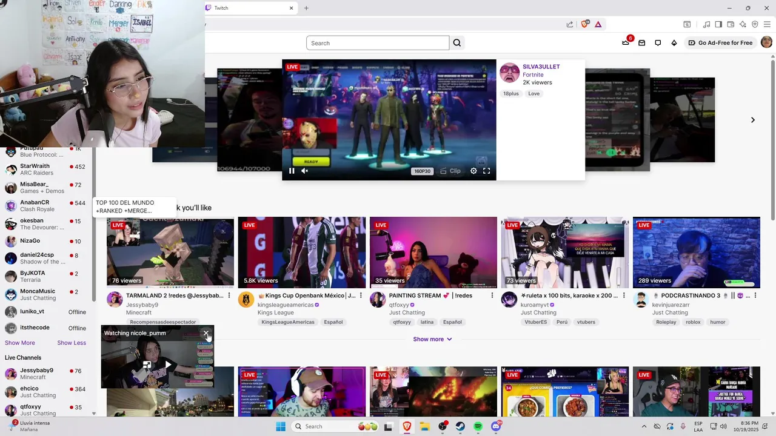Focus the Twitch search field
This screenshot has width=776, height=436.
click(x=378, y=43)
